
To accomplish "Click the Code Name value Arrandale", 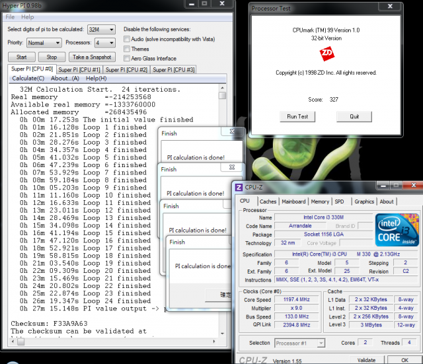I will (x=300, y=226).
